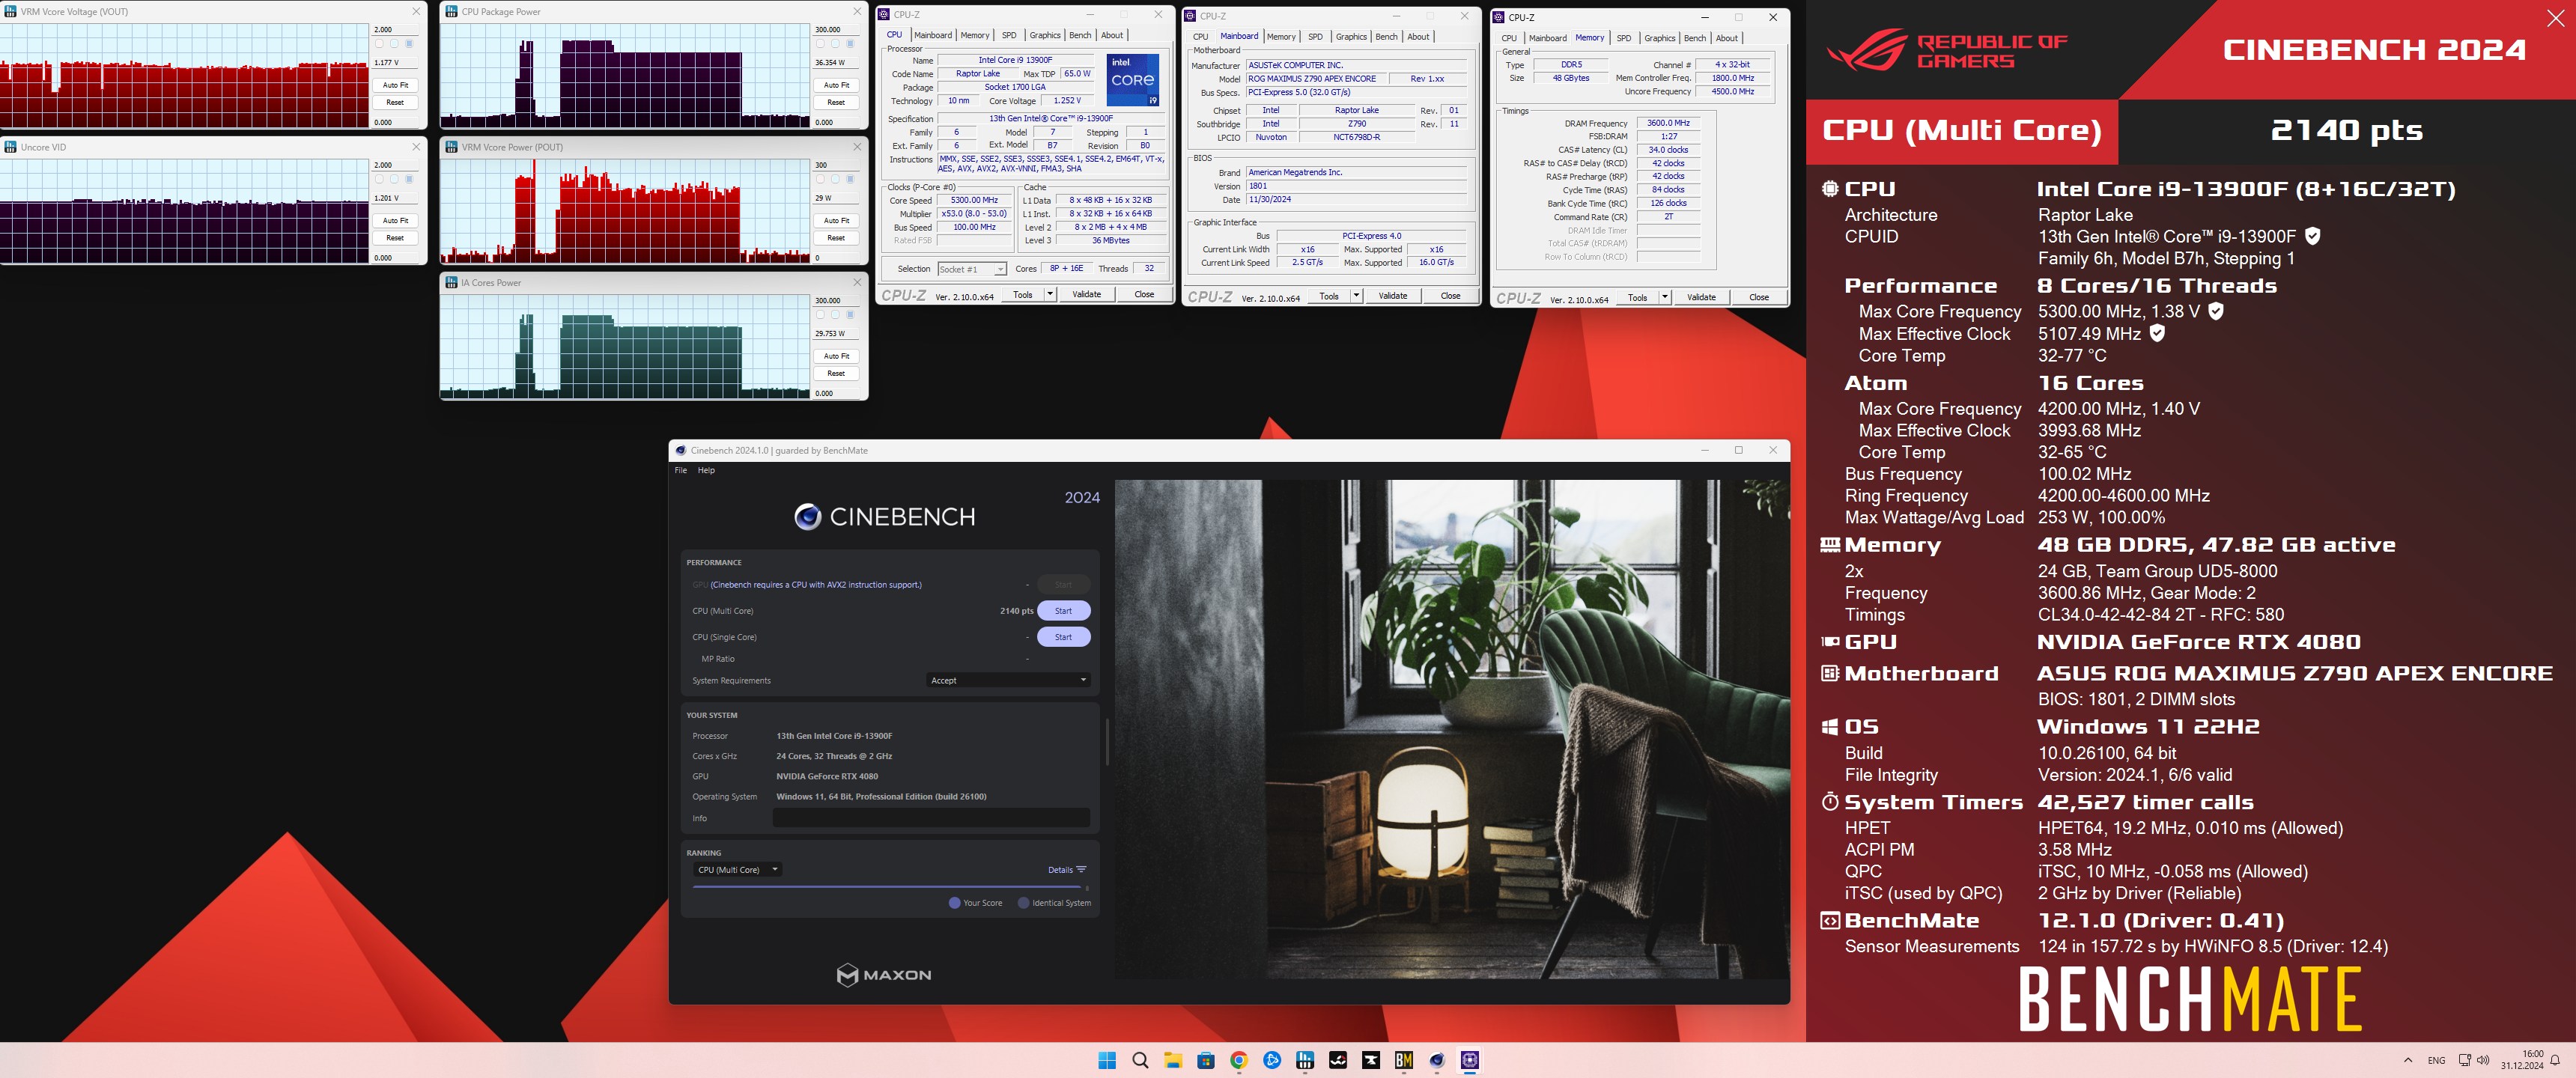The width and height of the screenshot is (2576, 1078).
Task: Click the Cinebench title bar app icon
Action: click(x=681, y=450)
